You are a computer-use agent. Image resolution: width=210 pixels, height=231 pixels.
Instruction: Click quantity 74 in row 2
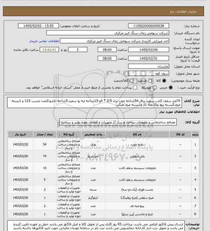click(45, 156)
